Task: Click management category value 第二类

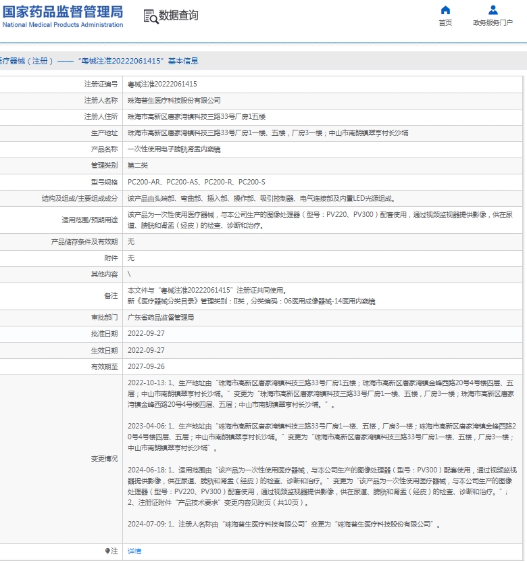Action: pos(138,166)
